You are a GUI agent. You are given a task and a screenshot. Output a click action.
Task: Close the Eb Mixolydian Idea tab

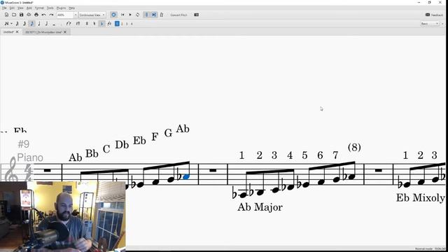pyautogui.click(x=65, y=32)
